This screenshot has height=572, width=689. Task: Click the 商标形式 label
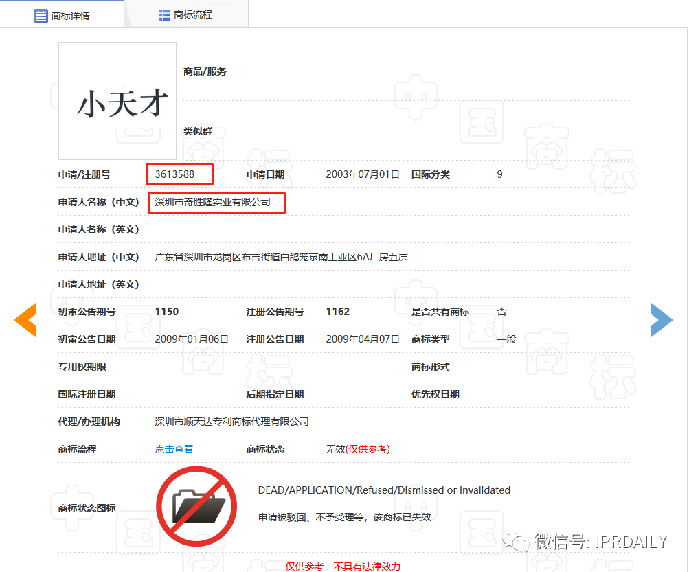(x=431, y=367)
